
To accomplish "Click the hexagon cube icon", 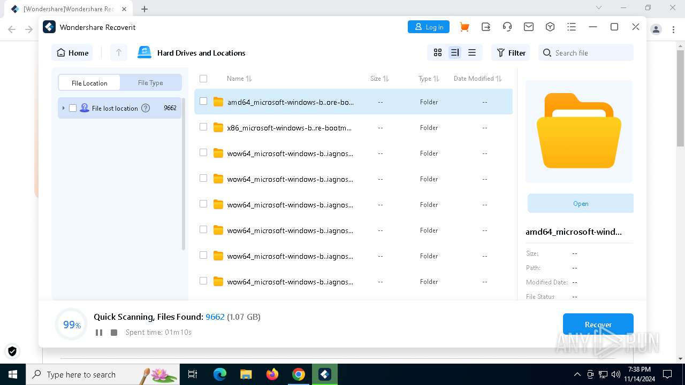I will [550, 27].
